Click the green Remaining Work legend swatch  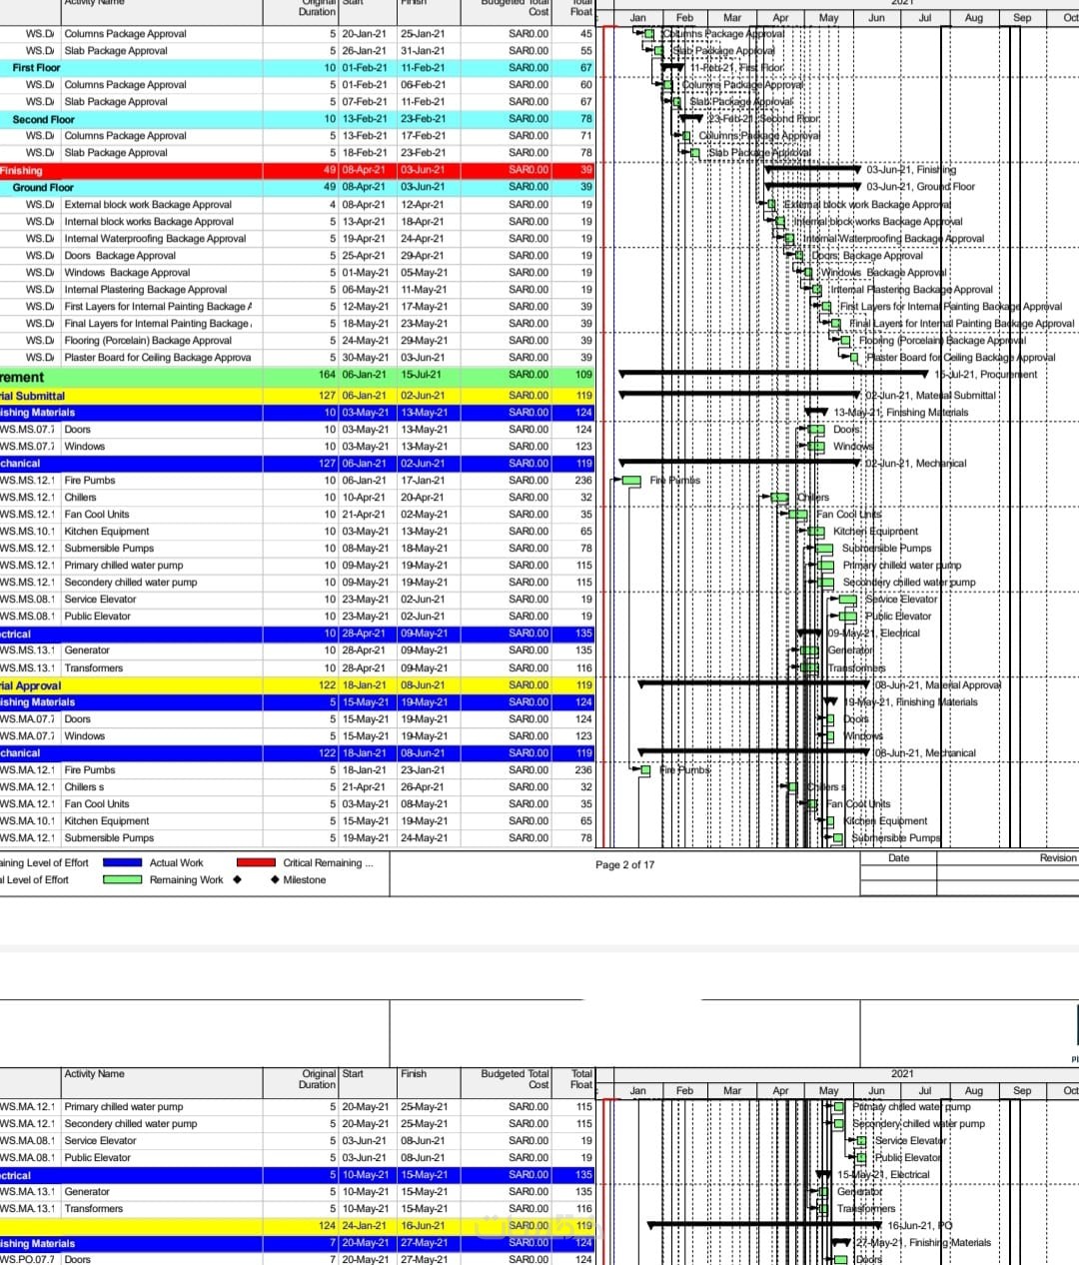122,880
